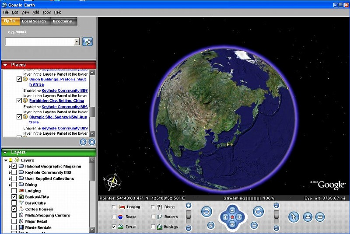Enable Keyhole Community BBS layer checkbox
Image resolution: width=350 pixels, height=234 pixels.
tap(14, 172)
